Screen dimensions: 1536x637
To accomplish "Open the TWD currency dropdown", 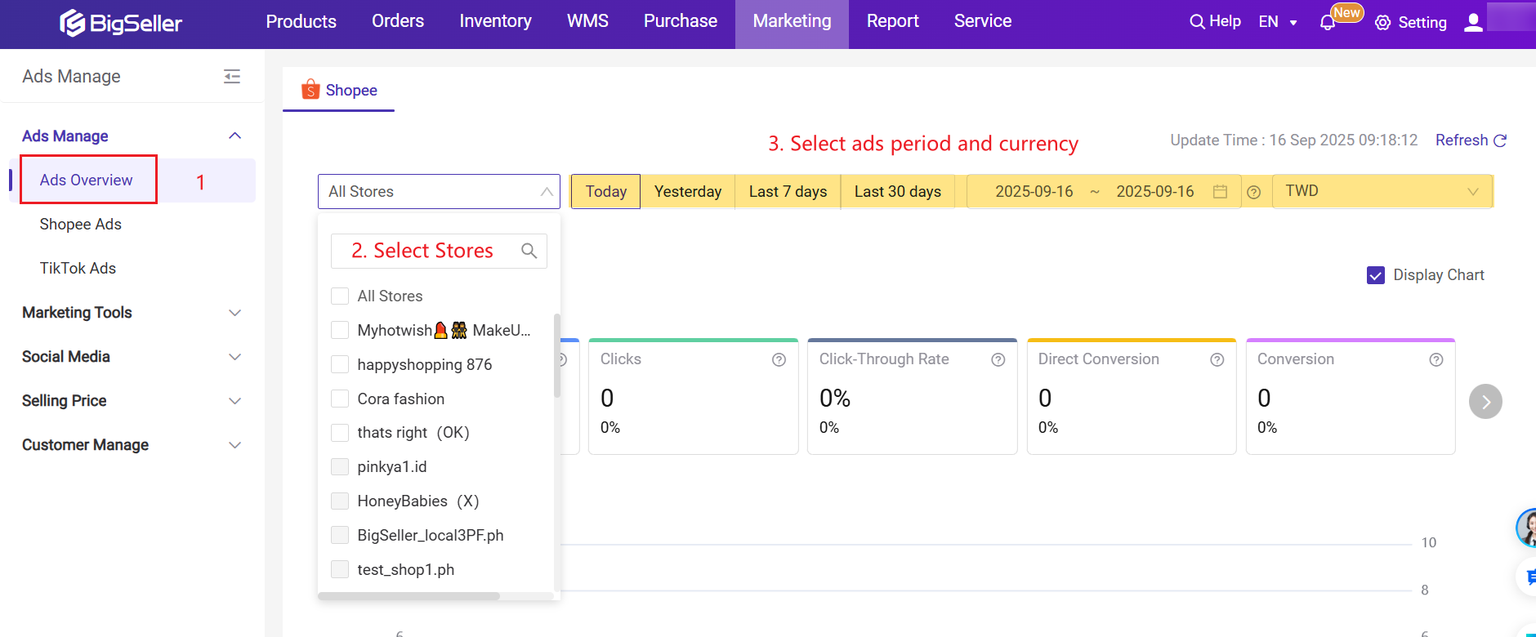I will click(1382, 191).
